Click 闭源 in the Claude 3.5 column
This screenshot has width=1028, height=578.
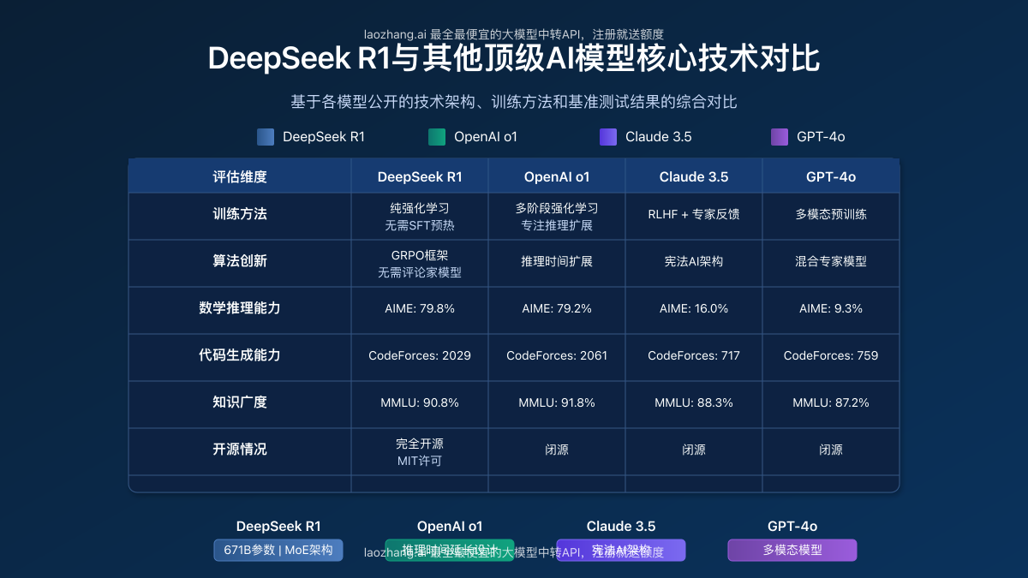[x=694, y=450]
